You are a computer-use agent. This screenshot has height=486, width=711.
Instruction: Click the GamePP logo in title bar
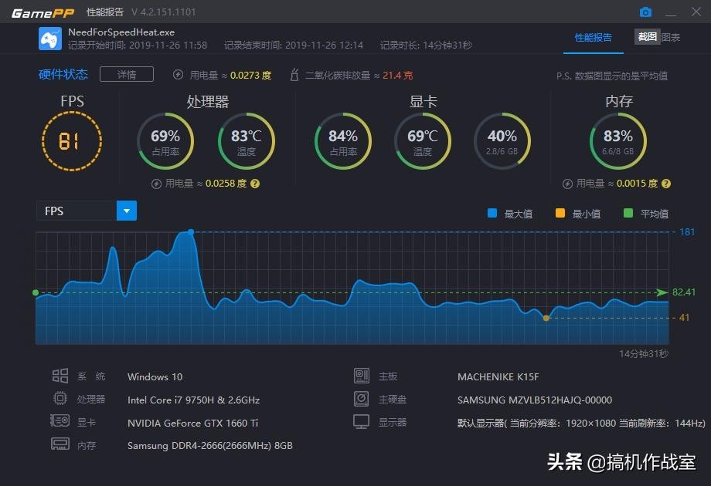[x=43, y=12]
